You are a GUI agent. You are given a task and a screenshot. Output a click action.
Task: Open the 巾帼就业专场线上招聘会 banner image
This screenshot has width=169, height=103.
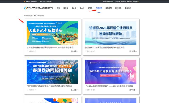point(111,72)
